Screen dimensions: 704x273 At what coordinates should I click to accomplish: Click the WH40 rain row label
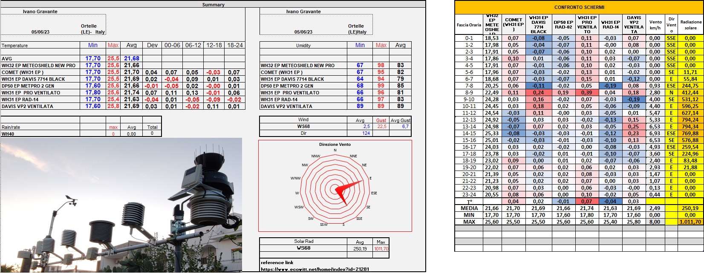[x=8, y=134]
